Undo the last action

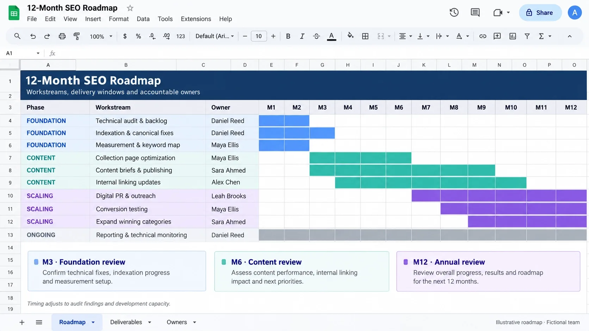[33, 36]
